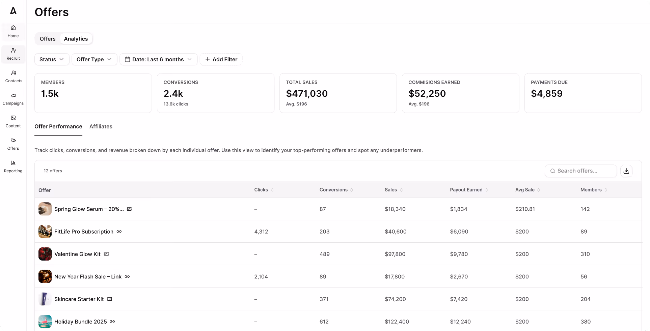The image size is (650, 331).
Task: Click the download export icon
Action: point(626,171)
